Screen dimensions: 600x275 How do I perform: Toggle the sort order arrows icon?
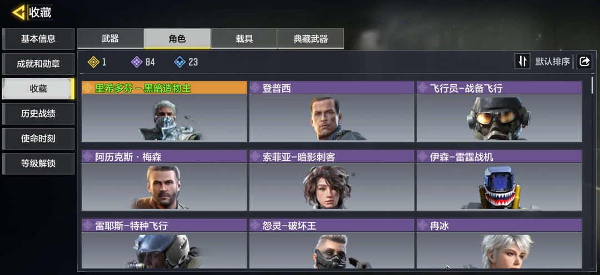tap(522, 61)
